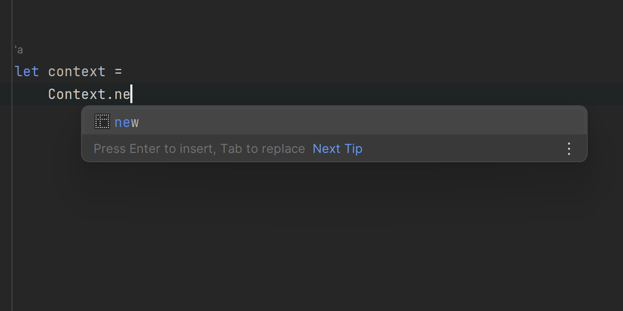Select the "new" completion suggestion
This screenshot has height=311, width=623.
point(127,123)
